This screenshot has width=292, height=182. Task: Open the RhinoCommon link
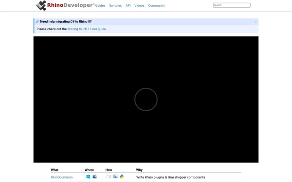(62, 177)
